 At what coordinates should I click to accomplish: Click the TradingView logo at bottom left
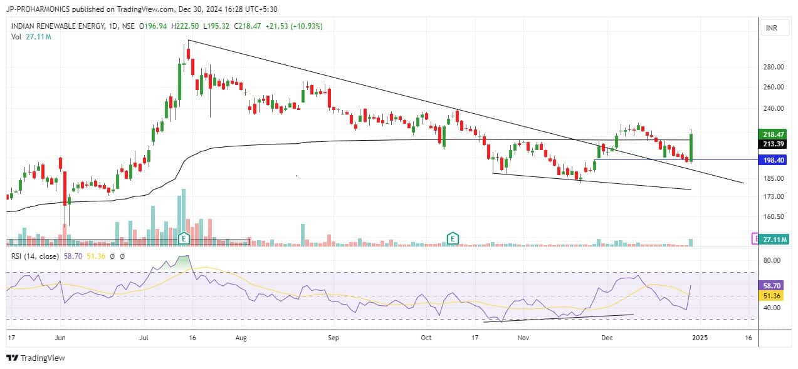pos(36,358)
